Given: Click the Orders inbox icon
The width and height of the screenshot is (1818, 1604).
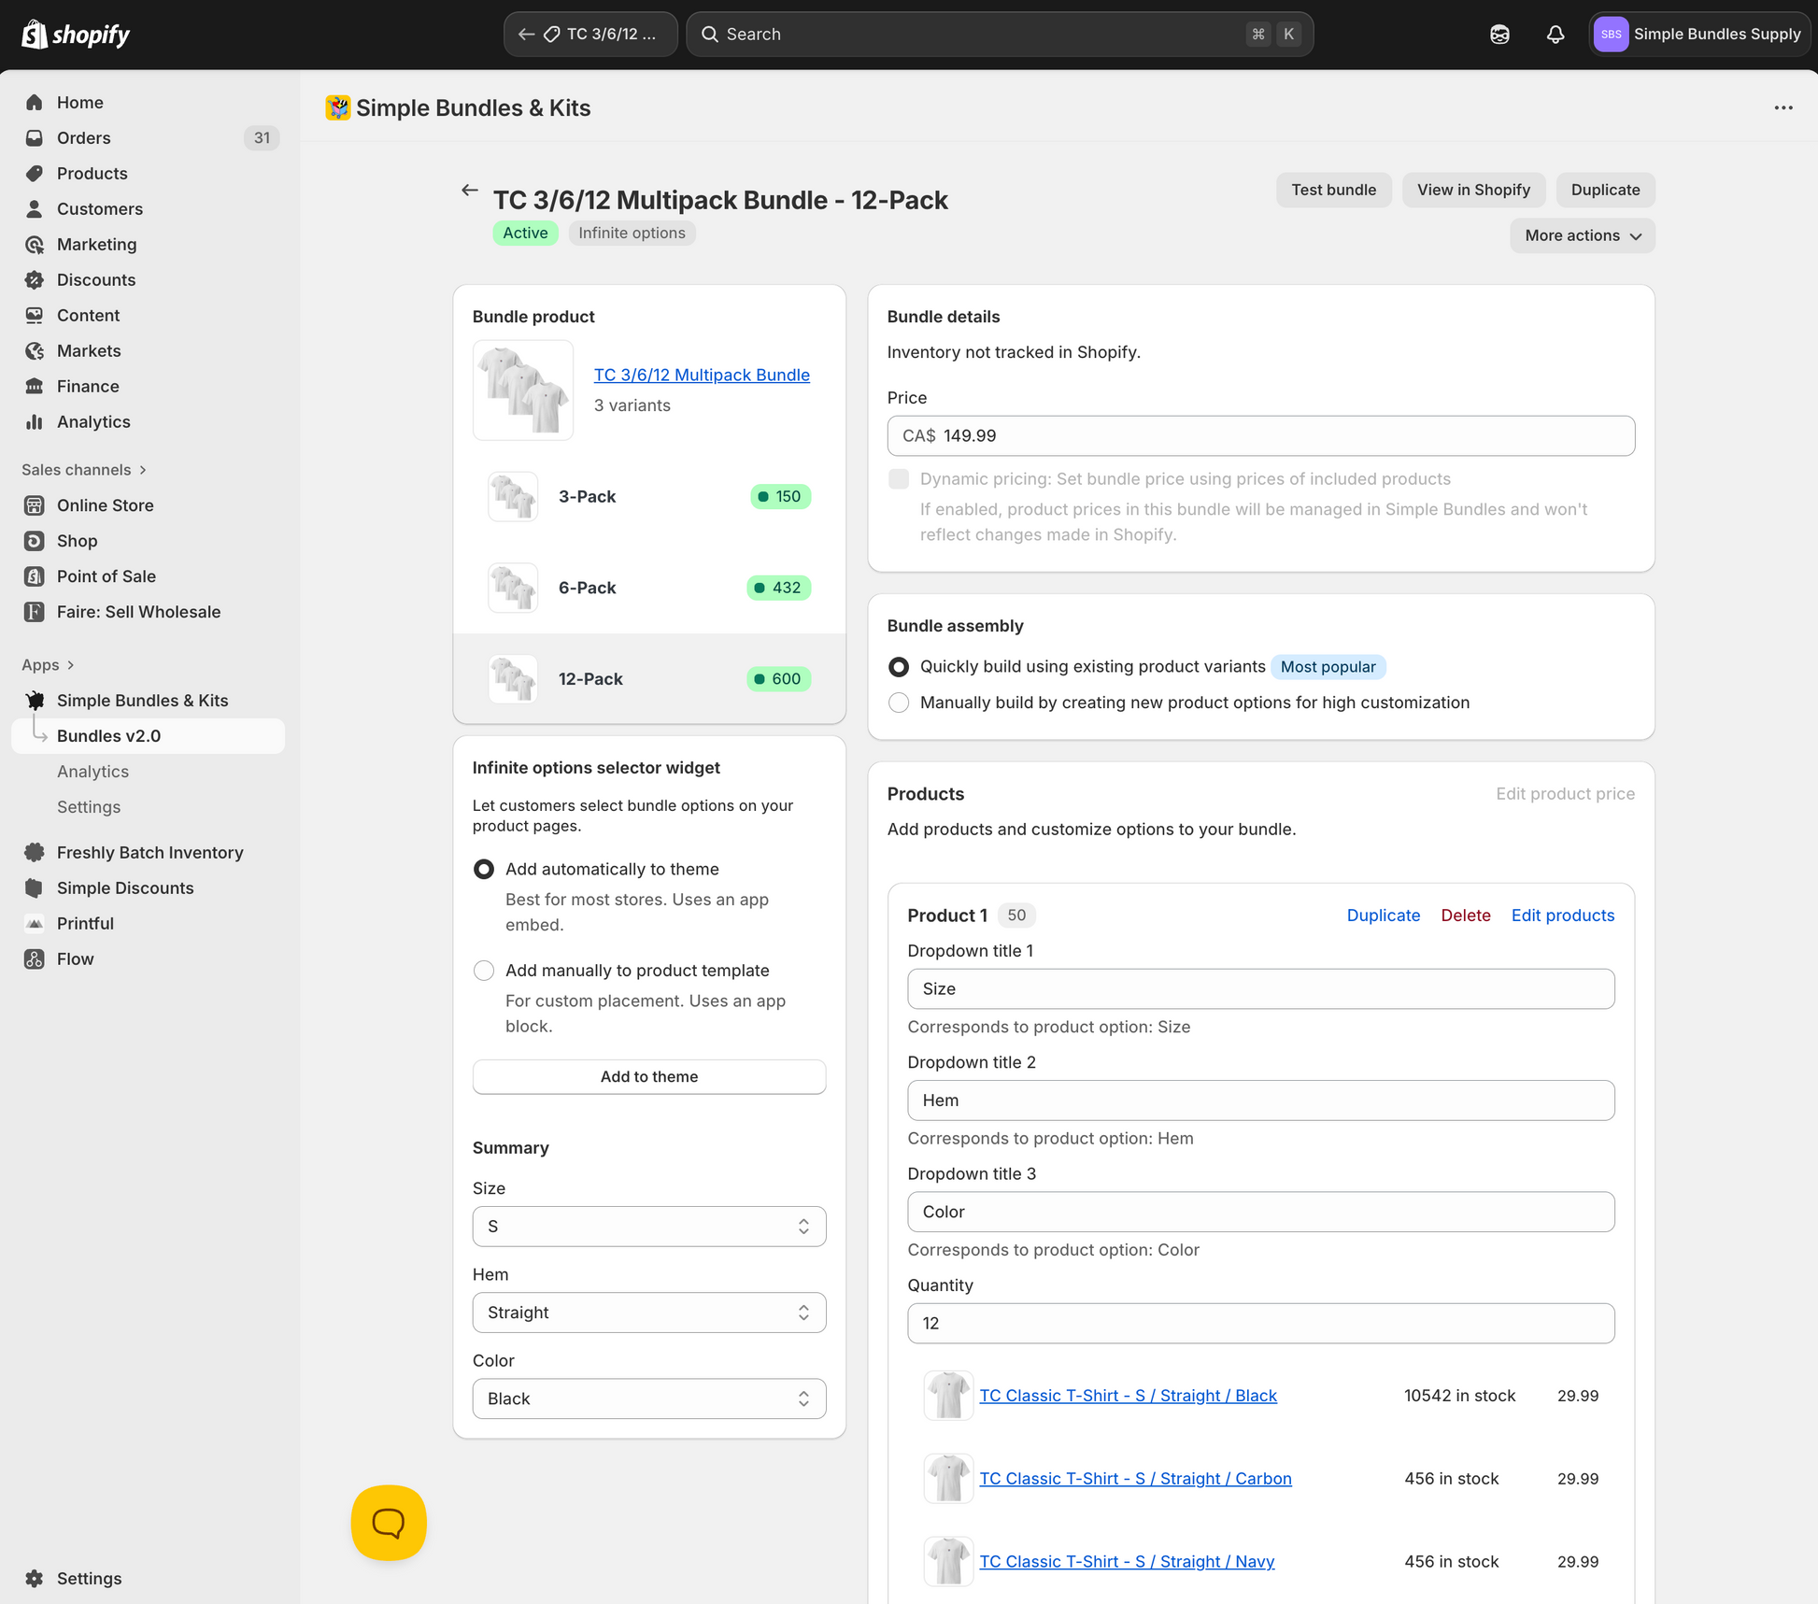Looking at the screenshot, I should click(35, 138).
